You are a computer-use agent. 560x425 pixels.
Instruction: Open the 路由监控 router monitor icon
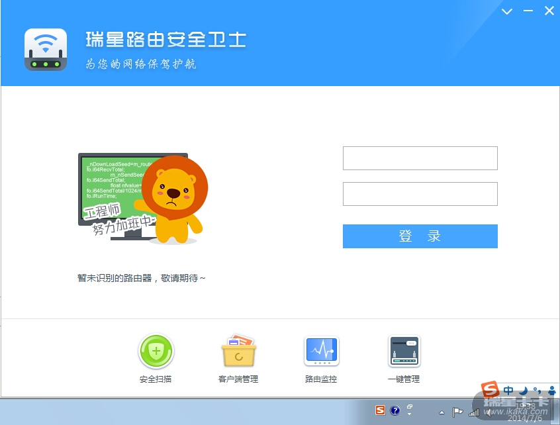322,351
